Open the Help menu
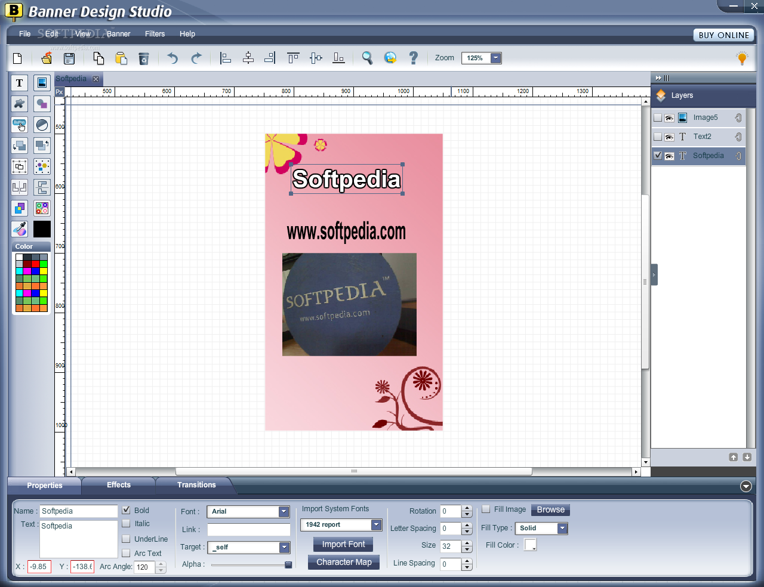764x587 pixels. (187, 34)
